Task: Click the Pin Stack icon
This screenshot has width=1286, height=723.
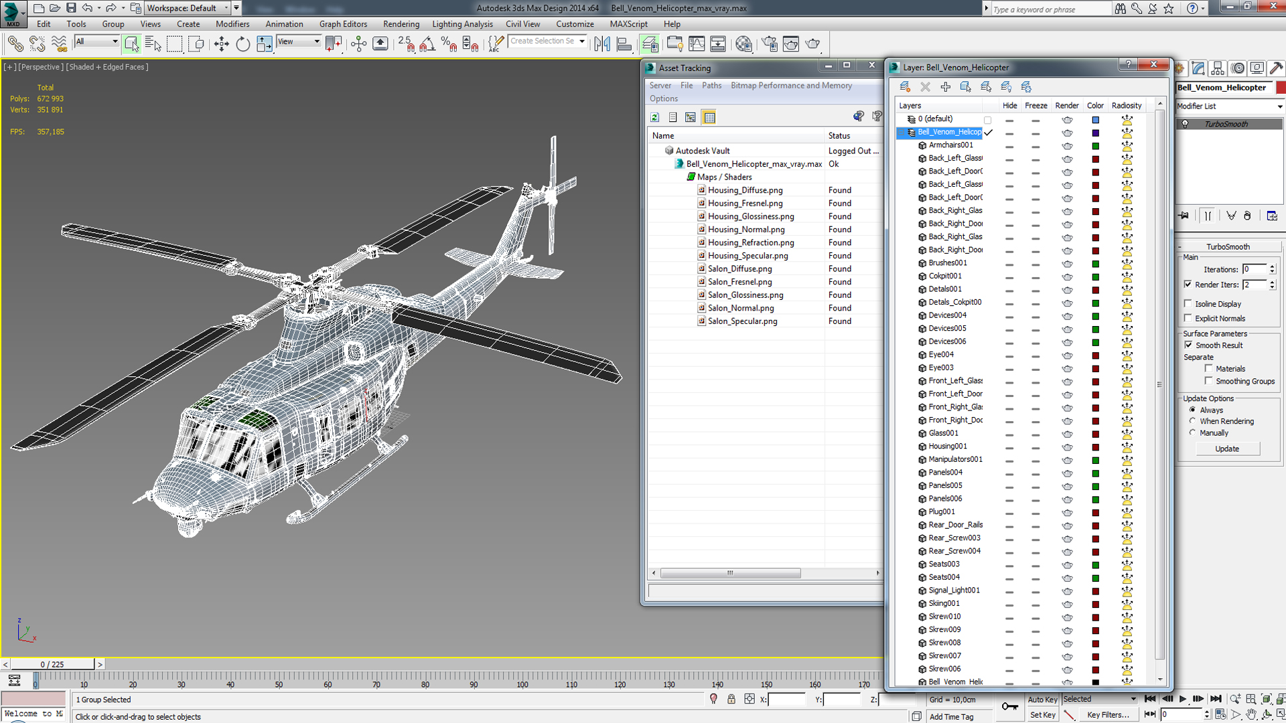Action: pyautogui.click(x=1184, y=216)
